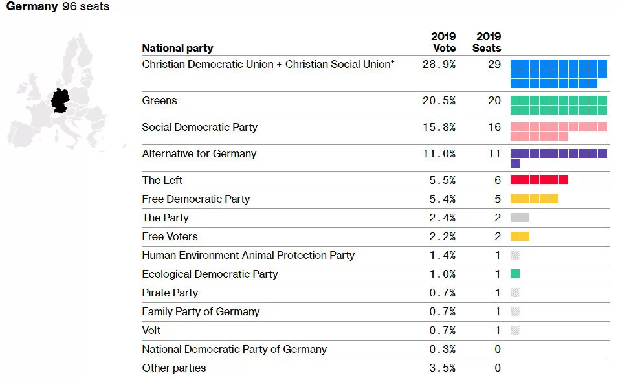
Task: Click the purple Alternative for Germany seat blocks
Action: (x=558, y=158)
